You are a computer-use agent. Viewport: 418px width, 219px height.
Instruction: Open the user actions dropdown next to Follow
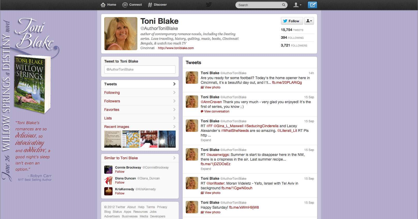click(309, 21)
